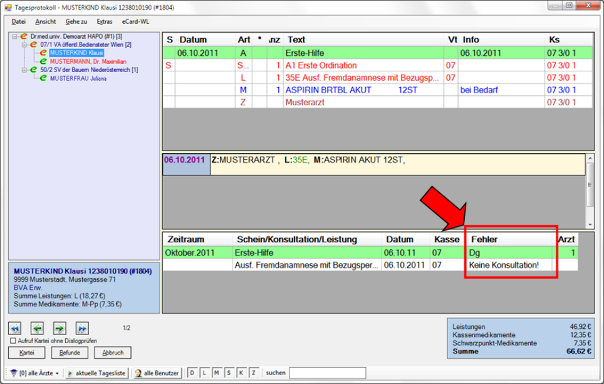Toggle the D filter in the bottom toolbar

pyautogui.click(x=192, y=373)
